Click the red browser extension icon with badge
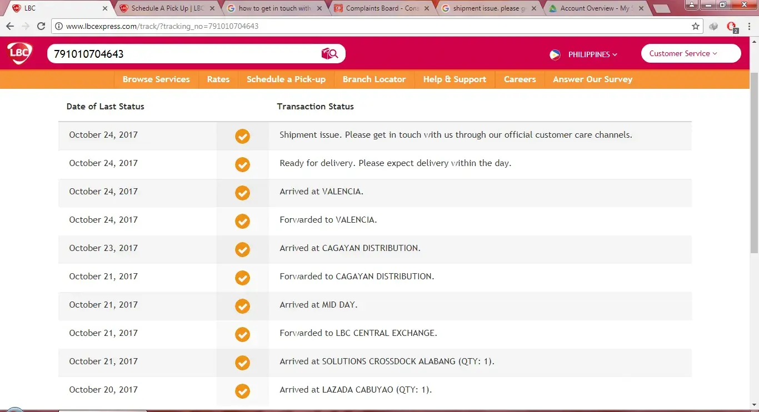This screenshot has width=759, height=412. click(731, 26)
